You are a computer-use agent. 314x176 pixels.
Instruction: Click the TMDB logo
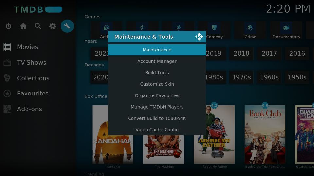click(38, 9)
